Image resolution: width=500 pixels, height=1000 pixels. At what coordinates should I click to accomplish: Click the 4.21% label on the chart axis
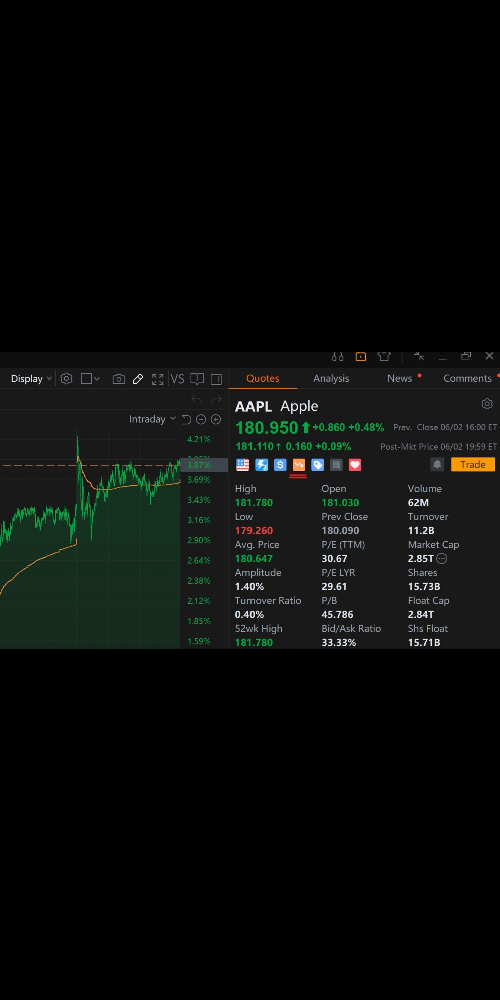199,440
